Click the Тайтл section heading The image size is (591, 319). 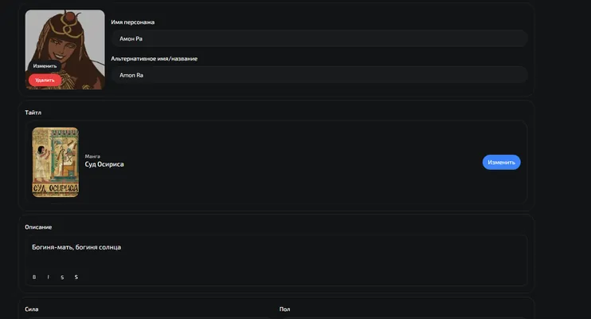coord(33,112)
